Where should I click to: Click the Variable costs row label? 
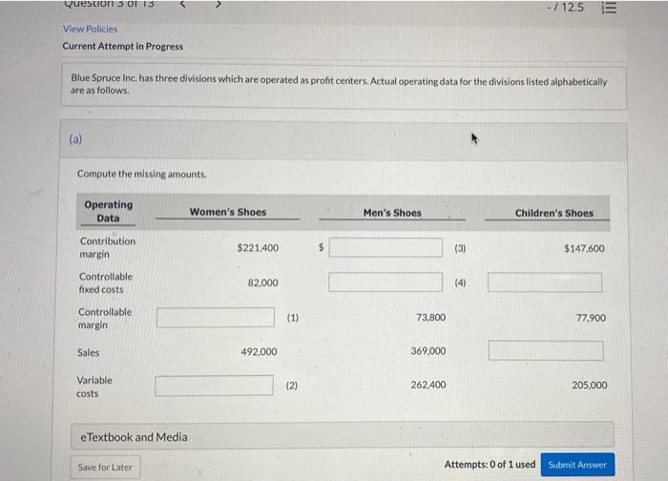click(94, 387)
